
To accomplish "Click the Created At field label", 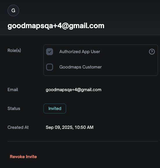I will click(x=18, y=127).
